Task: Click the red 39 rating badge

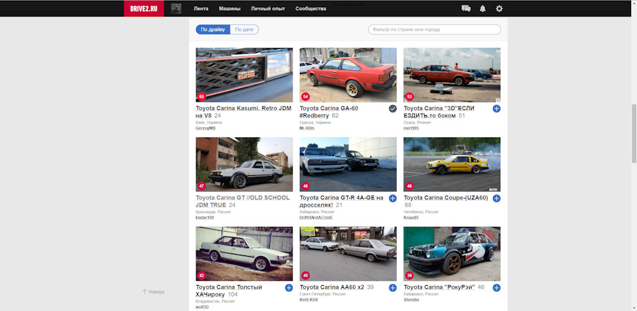Action: (x=409, y=276)
